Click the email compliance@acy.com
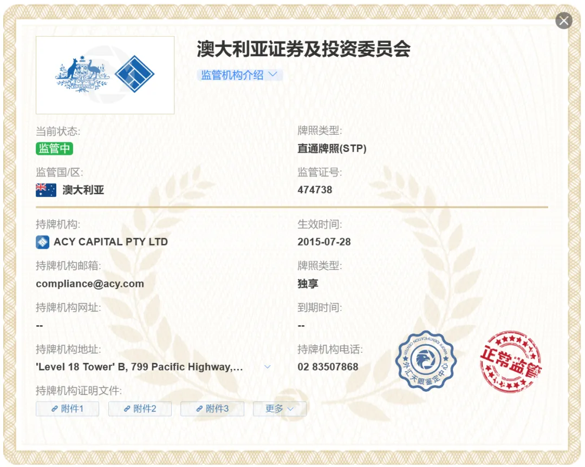Image resolution: width=585 pixels, height=467 pixels. point(90,284)
